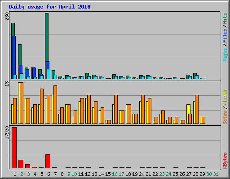Select day 23 on the x-axis
This screenshot has height=179, width=230.
pyautogui.click(x=162, y=174)
